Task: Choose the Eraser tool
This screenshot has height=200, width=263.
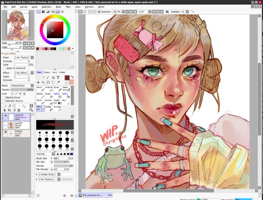Action: 49,95
